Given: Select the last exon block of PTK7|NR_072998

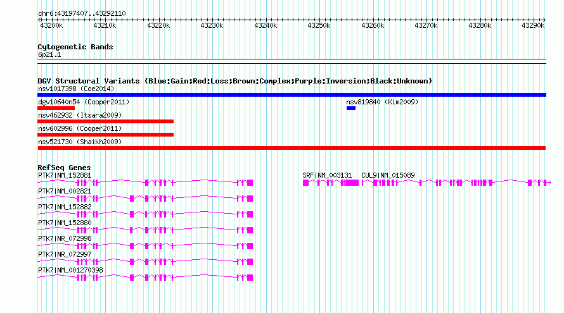Looking at the screenshot, I should click(250, 246).
